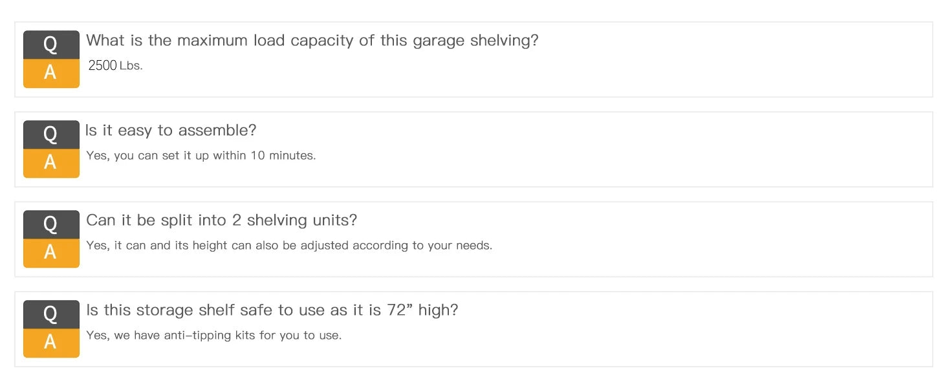Click the "anti-tipping kits" answer text
Screen dimensions: 947x388
(x=213, y=336)
